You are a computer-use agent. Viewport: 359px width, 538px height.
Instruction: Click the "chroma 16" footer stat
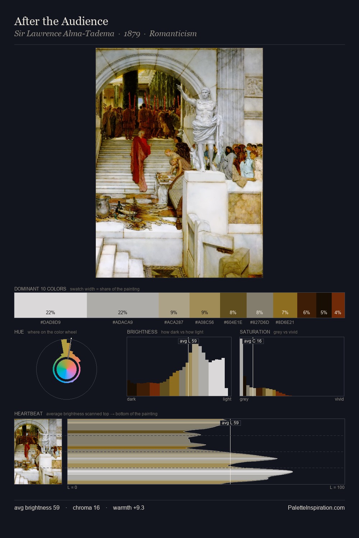[86, 508]
